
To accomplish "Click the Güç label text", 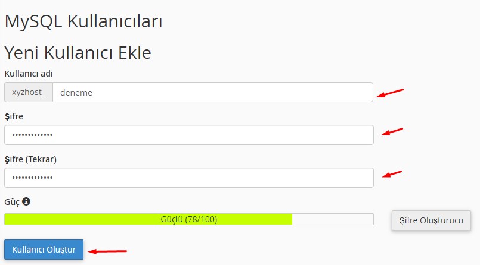I will click(12, 202).
